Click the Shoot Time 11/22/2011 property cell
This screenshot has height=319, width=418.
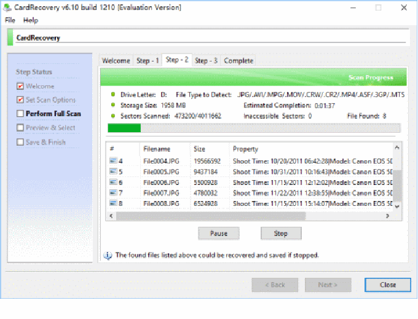click(x=313, y=192)
